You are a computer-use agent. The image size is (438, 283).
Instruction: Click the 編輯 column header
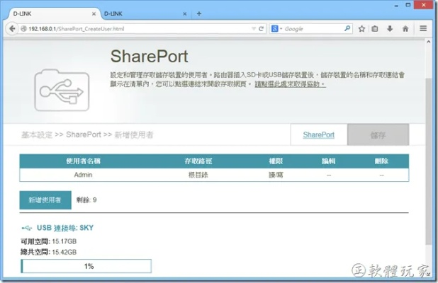[x=329, y=161]
